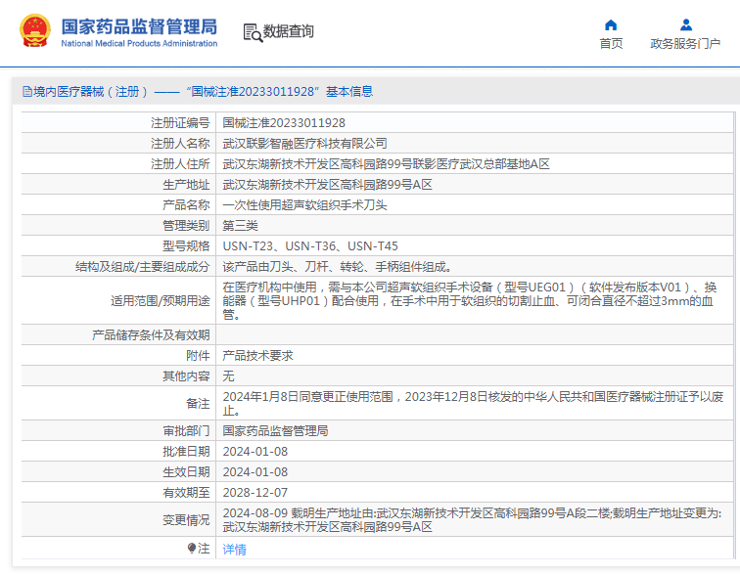
Task: Click the 结构及组成/主要组成成分 label
Action: point(143,267)
